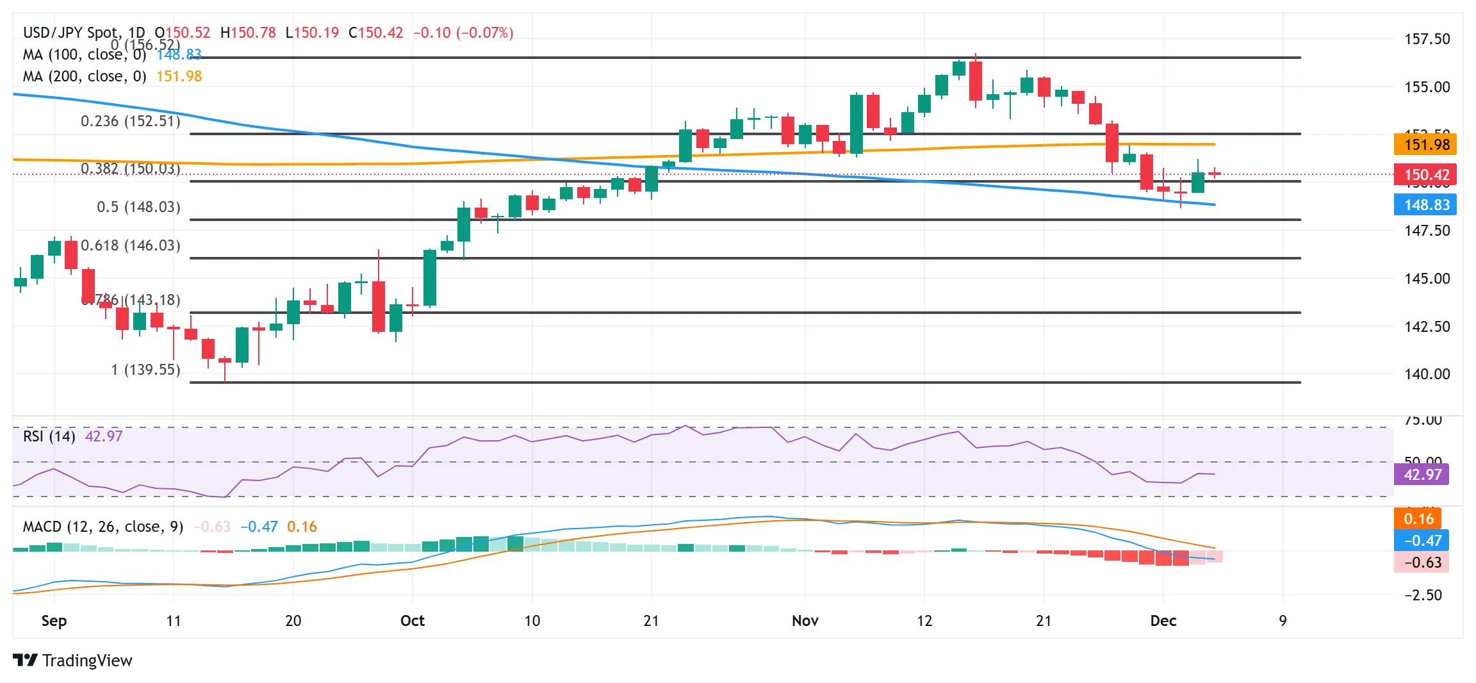Click the TradingView brand text
Image resolution: width=1476 pixels, height=683 pixels.
tap(87, 661)
